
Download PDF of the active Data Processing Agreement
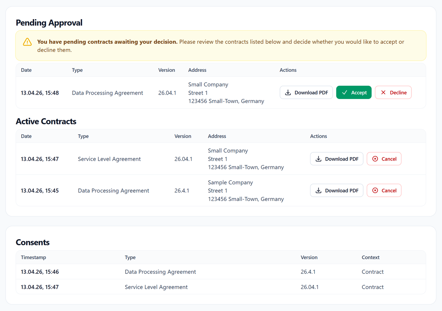tap(336, 190)
